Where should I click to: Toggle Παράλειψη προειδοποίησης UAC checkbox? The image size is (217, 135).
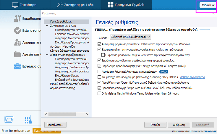click(99, 66)
